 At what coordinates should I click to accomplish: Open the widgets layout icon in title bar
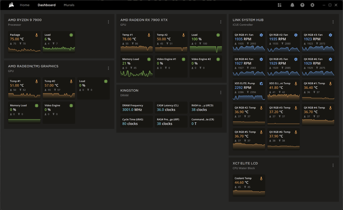pyautogui.click(x=280, y=5)
